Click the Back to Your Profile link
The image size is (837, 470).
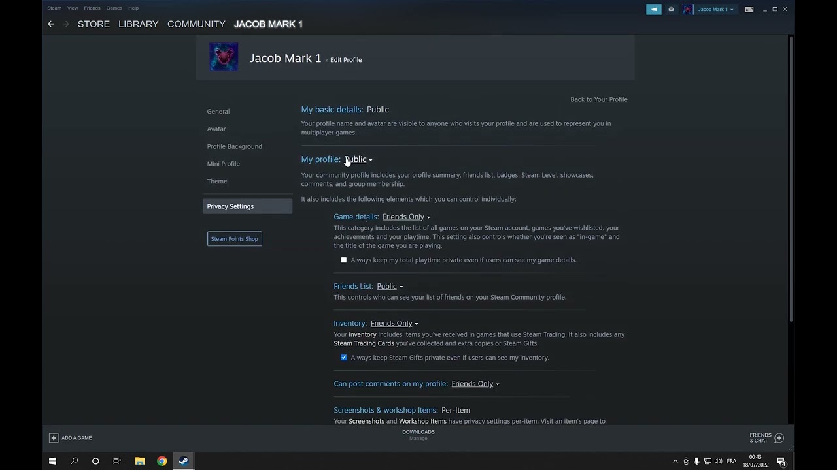(599, 99)
